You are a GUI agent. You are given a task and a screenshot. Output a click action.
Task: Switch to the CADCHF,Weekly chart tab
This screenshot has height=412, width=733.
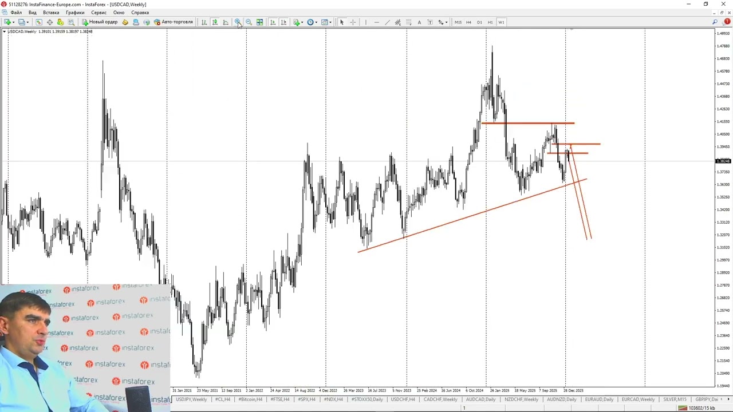[440, 399]
